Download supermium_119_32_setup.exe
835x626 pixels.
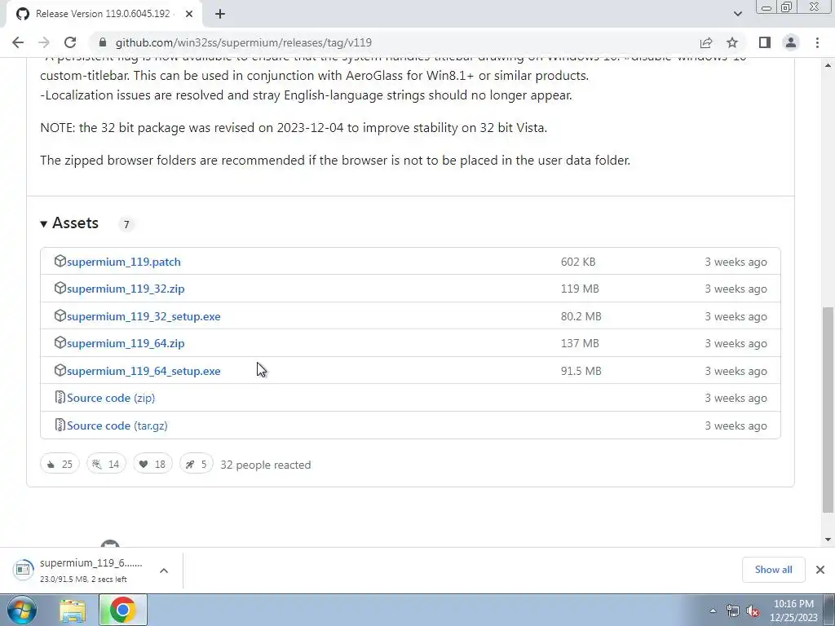click(144, 317)
